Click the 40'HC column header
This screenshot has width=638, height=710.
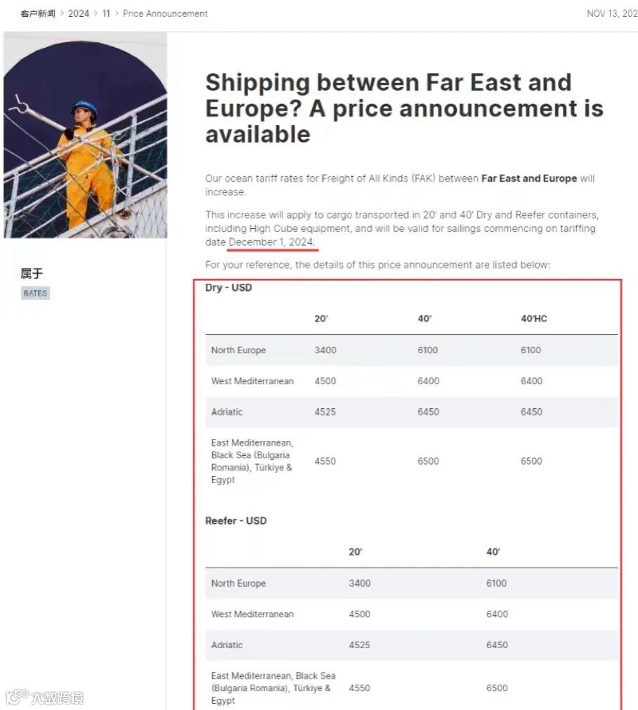click(533, 319)
